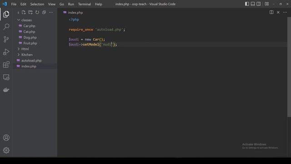
Task: Click the <?php opening tag
Action: click(x=74, y=20)
